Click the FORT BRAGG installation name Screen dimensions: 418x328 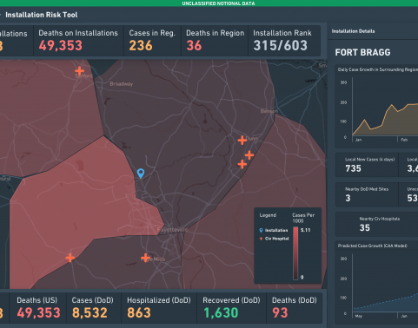[x=362, y=52]
